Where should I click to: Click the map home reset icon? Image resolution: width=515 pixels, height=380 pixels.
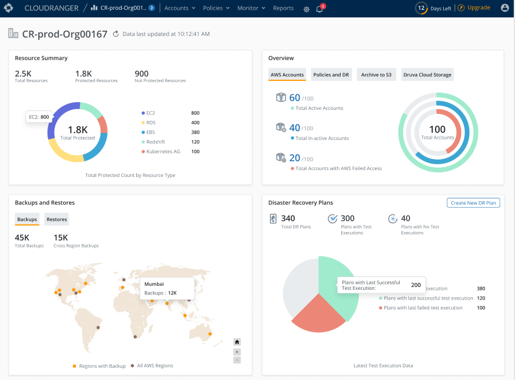[236, 342]
